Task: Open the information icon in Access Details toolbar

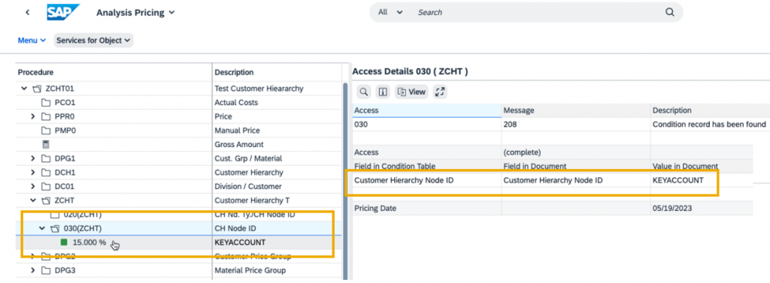Action: click(383, 92)
